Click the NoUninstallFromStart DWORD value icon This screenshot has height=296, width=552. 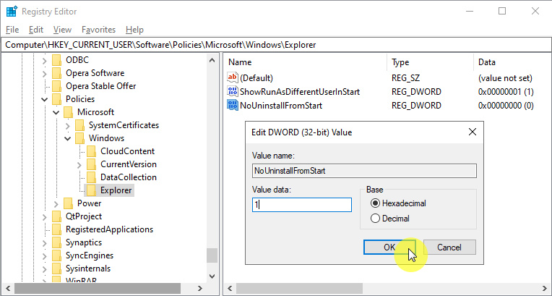click(233, 106)
